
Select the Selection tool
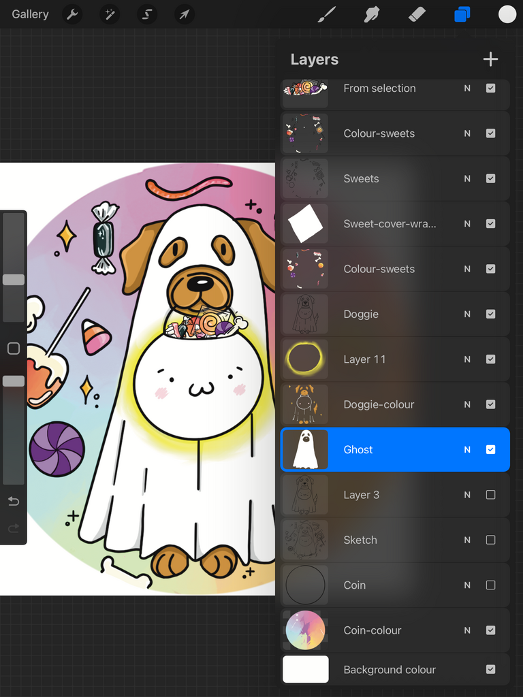pyautogui.click(x=146, y=14)
